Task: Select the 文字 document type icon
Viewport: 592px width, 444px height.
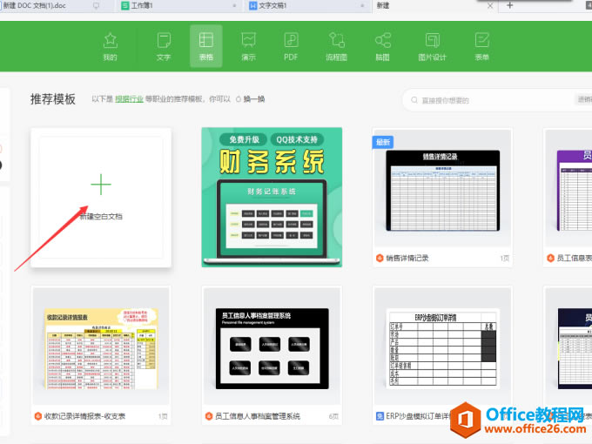Action: click(164, 41)
